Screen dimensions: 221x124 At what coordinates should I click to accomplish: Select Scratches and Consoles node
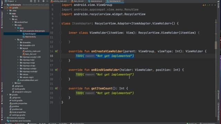(19, 121)
